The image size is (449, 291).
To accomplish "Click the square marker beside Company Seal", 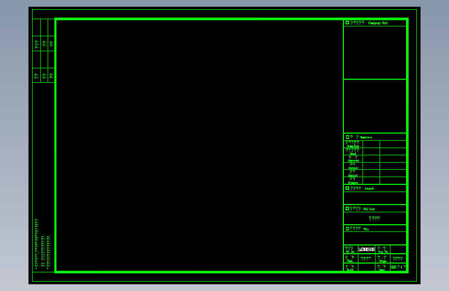I will tap(347, 23).
